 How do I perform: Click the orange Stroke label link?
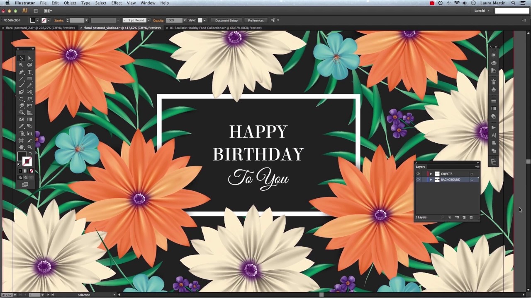(x=59, y=20)
